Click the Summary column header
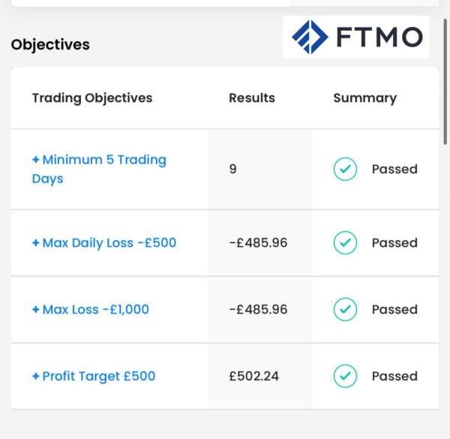Viewport: 450px width, 439px height. (364, 98)
